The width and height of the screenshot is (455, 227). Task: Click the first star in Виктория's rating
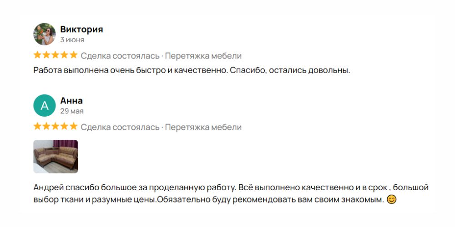click(38, 55)
